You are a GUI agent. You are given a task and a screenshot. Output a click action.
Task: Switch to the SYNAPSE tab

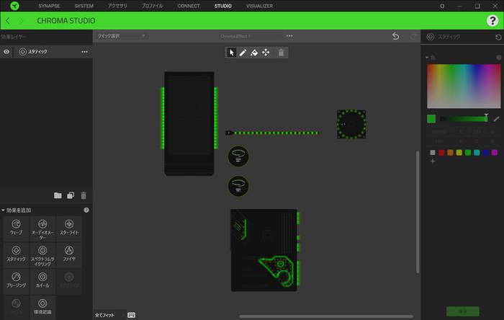coord(49,6)
